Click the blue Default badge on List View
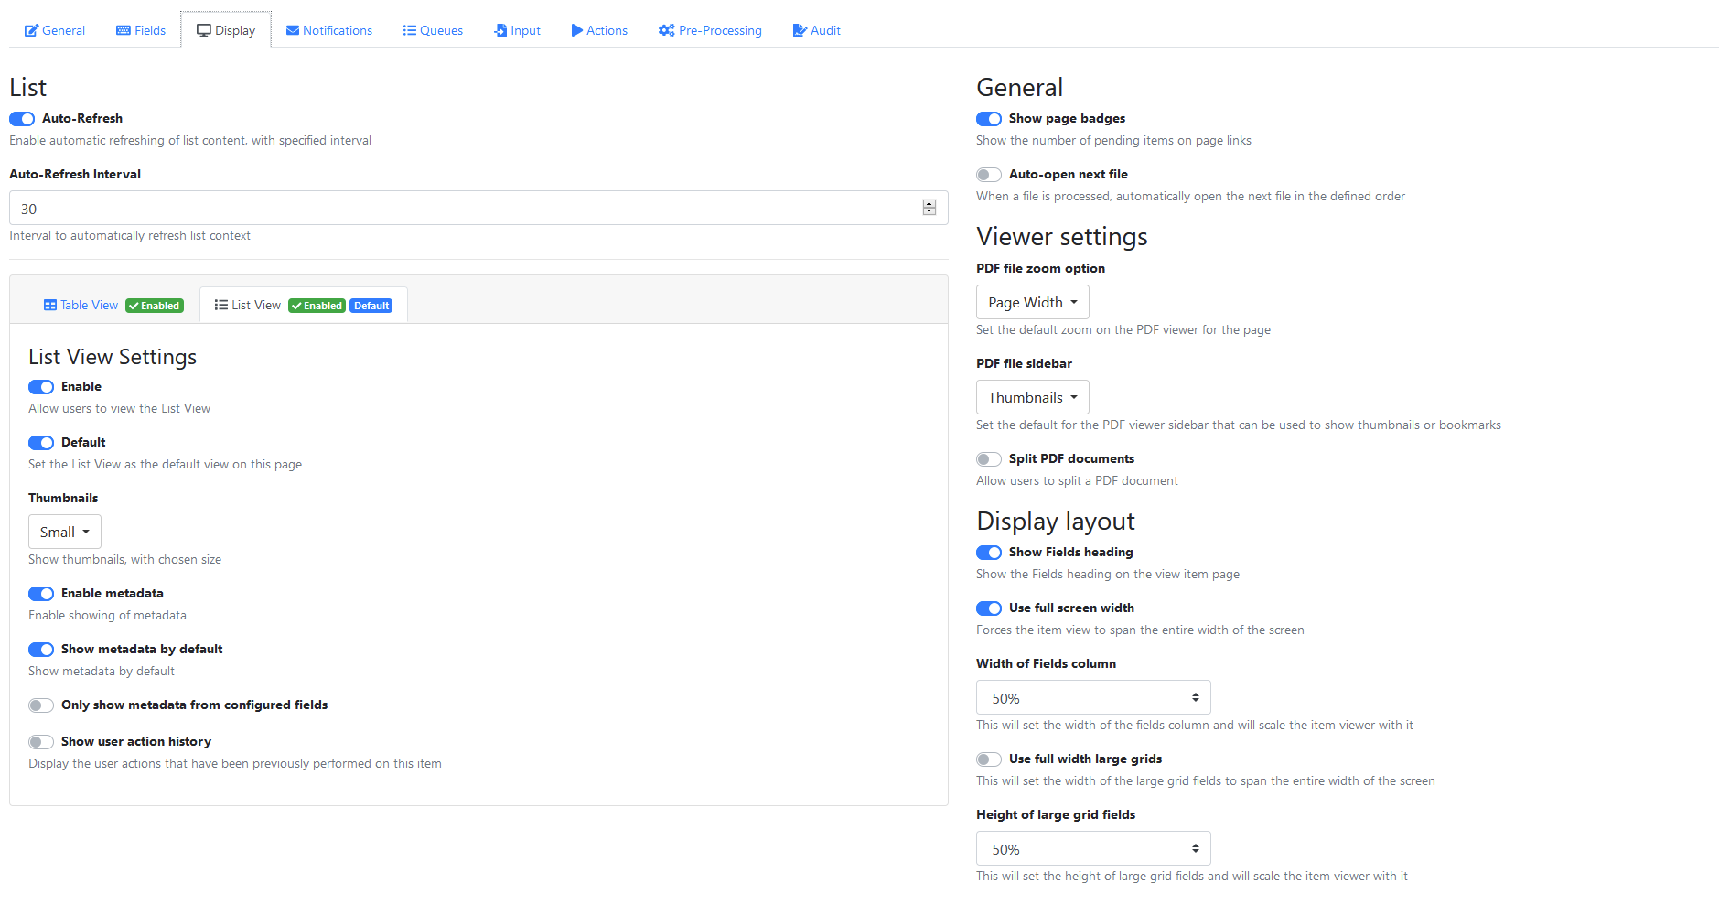 371,306
